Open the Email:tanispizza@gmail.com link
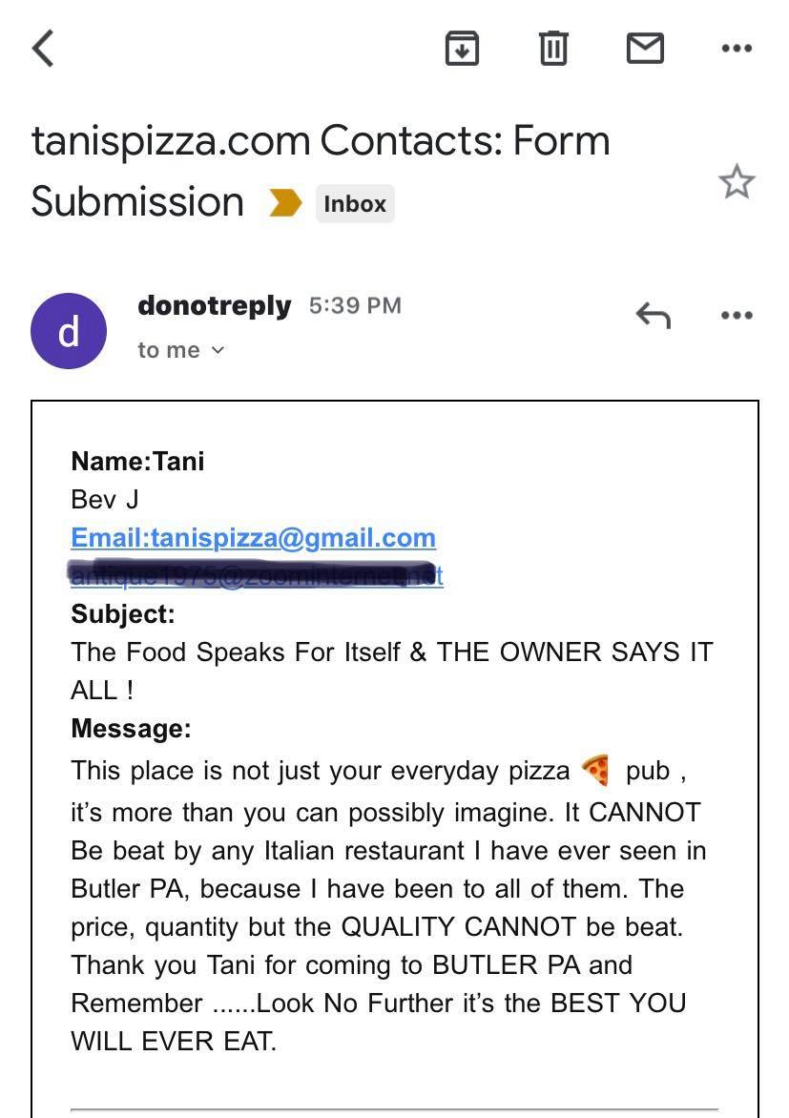This screenshot has height=1118, width=789. point(253,538)
